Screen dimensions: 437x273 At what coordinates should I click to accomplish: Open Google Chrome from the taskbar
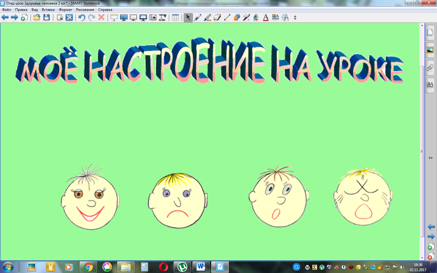[88, 267]
